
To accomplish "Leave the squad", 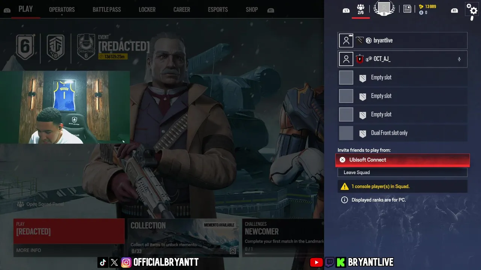I will point(402,172).
